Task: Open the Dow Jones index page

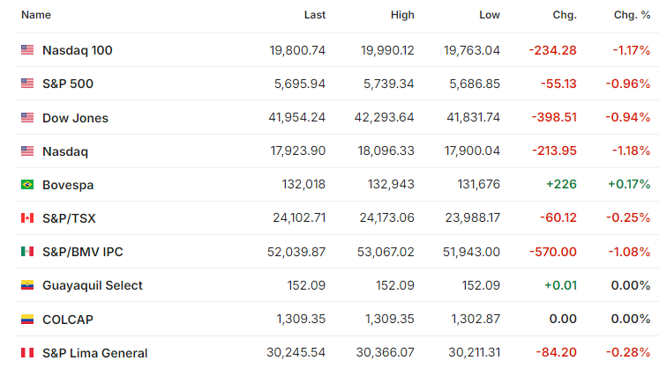Action: coord(75,118)
